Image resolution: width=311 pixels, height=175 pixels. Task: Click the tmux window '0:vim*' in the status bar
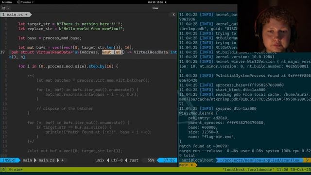[16, 170]
